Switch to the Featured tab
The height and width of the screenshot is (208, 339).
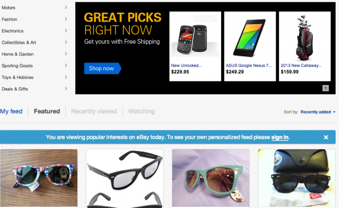click(x=47, y=111)
